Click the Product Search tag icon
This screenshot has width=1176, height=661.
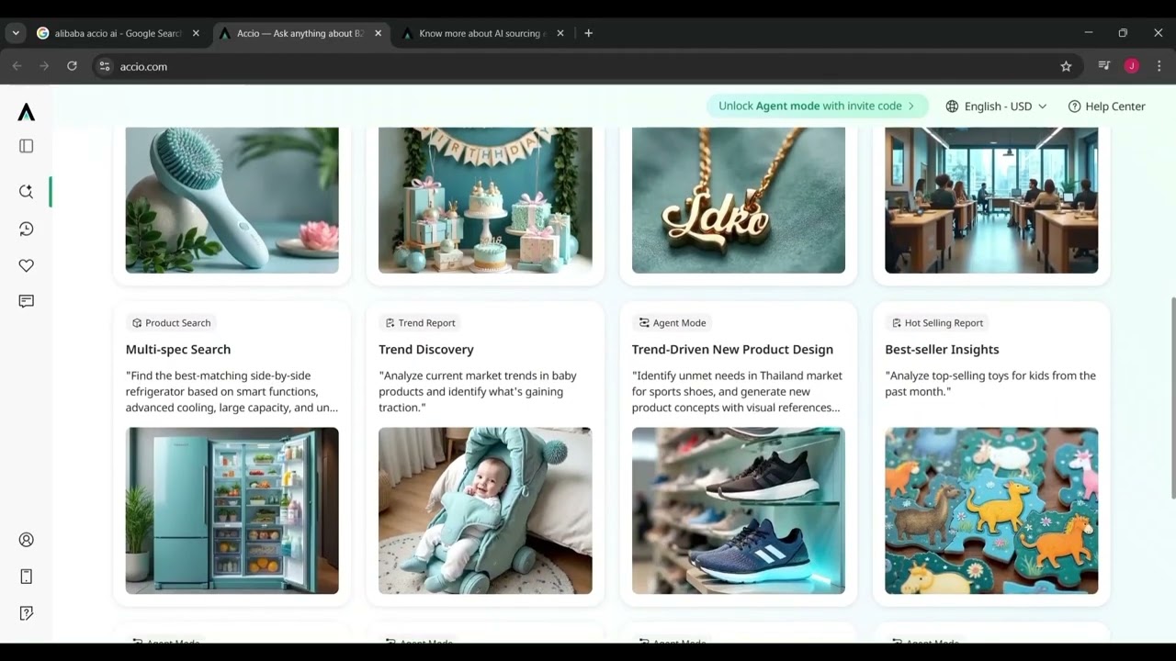(x=137, y=323)
